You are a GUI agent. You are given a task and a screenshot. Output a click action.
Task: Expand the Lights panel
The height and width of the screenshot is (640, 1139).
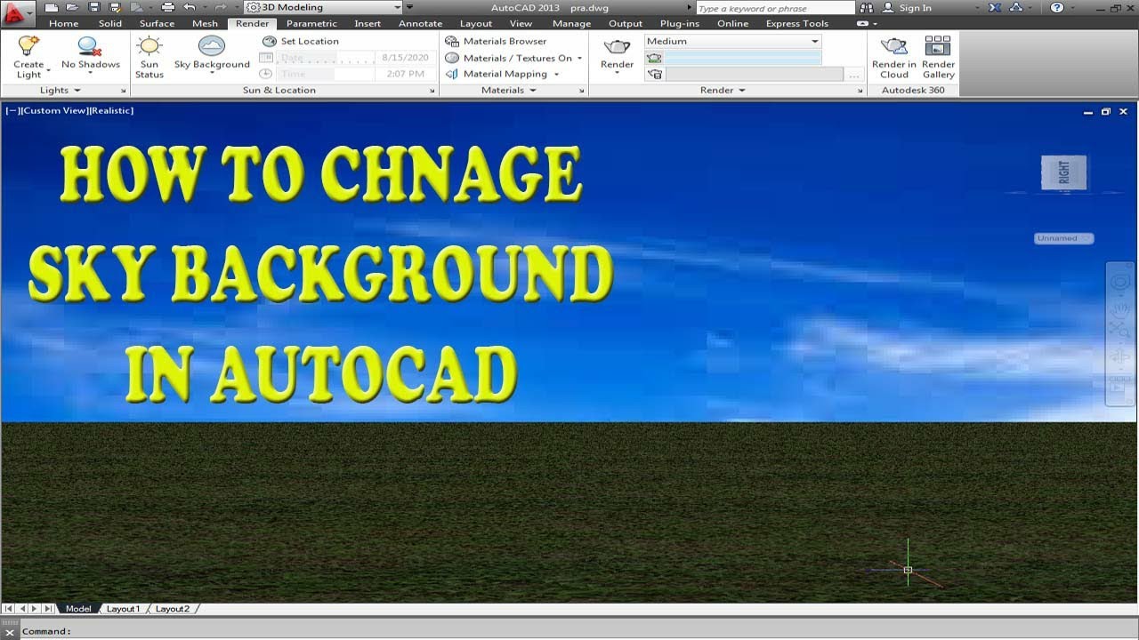(x=60, y=90)
